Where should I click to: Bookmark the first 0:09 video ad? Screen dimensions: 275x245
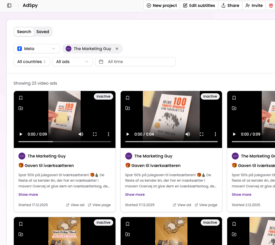point(21,98)
